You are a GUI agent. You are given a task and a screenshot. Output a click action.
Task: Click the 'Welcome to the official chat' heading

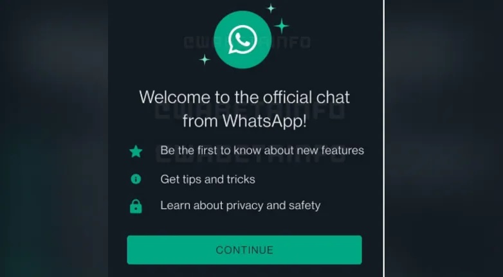point(244,97)
